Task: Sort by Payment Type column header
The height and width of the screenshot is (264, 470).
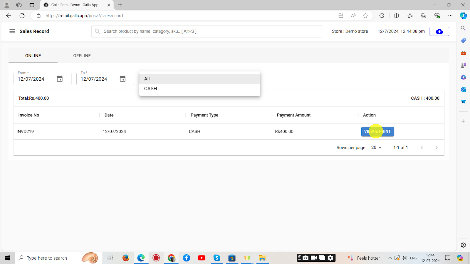Action: pos(204,115)
